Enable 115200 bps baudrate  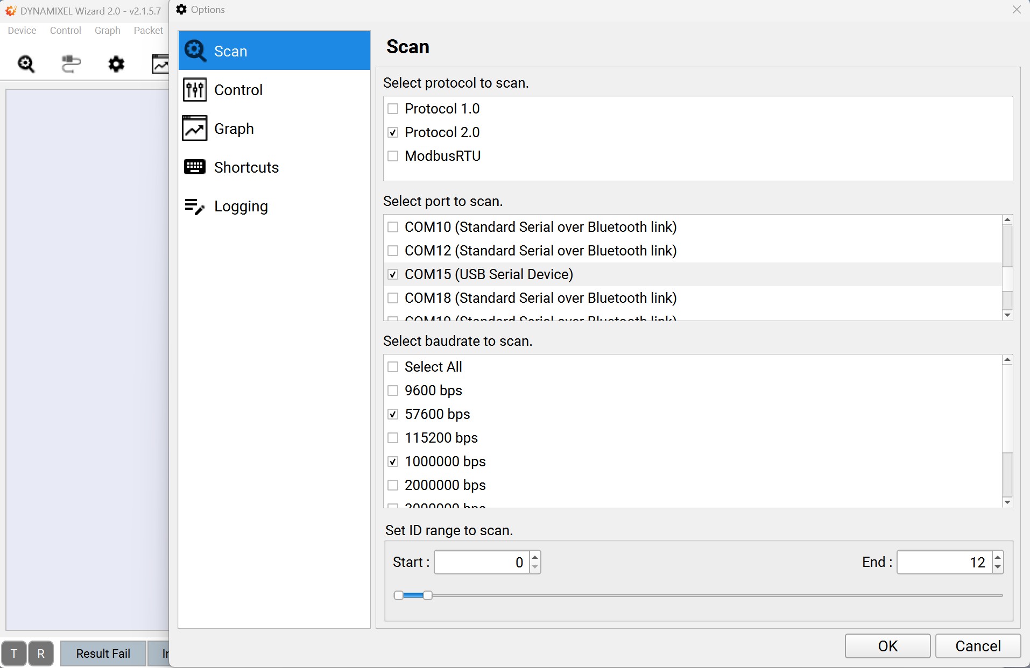click(x=393, y=438)
